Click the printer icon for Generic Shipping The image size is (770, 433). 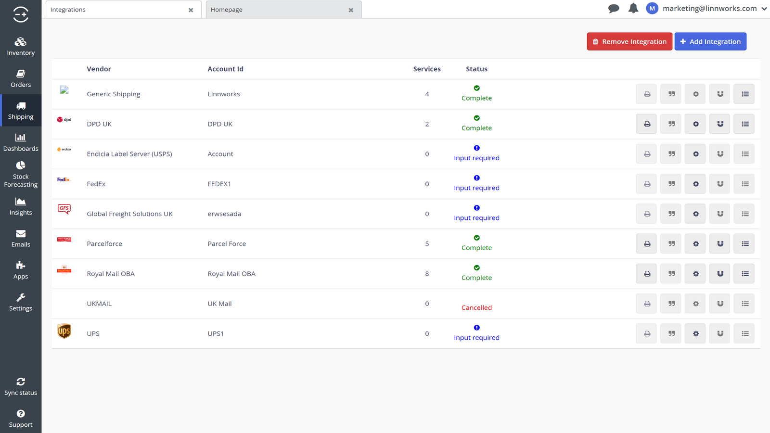click(x=646, y=94)
